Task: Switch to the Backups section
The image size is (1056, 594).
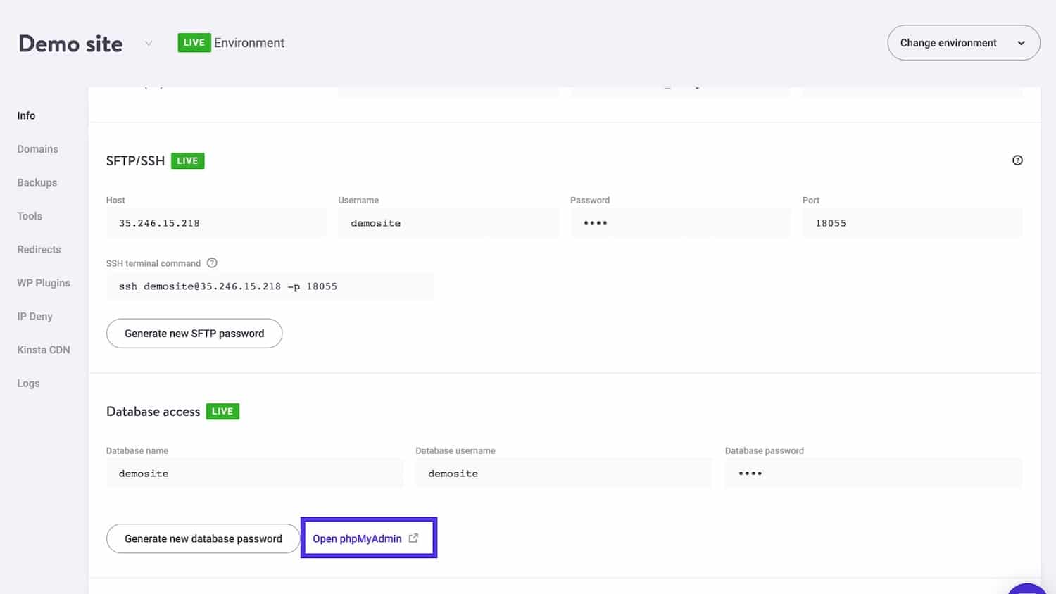Action: (37, 182)
